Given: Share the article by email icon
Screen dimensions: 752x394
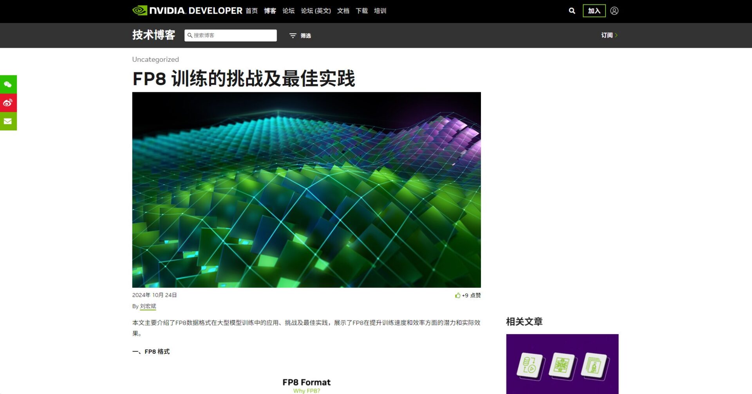Looking at the screenshot, I should coord(8,121).
